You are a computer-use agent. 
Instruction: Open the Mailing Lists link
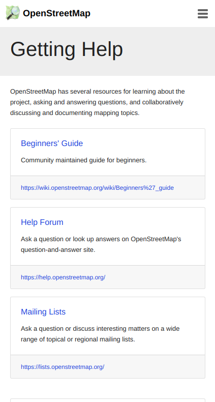pyautogui.click(x=43, y=312)
